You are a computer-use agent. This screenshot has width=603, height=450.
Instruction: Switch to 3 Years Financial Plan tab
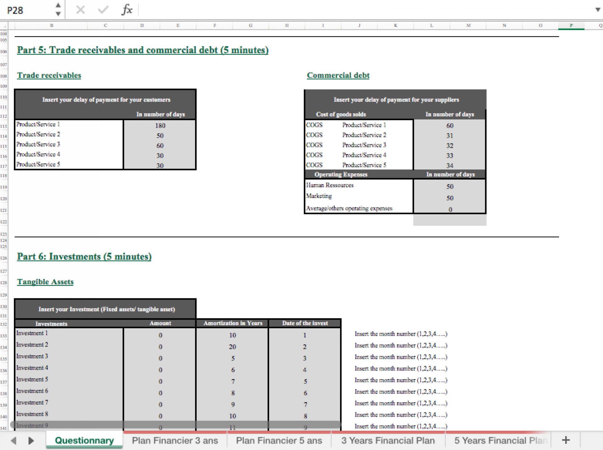388,441
